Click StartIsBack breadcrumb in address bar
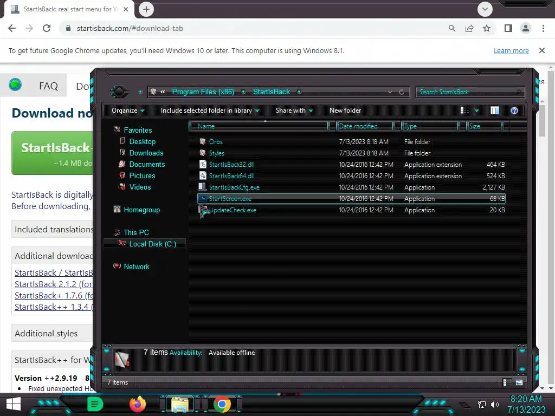 pos(272,92)
